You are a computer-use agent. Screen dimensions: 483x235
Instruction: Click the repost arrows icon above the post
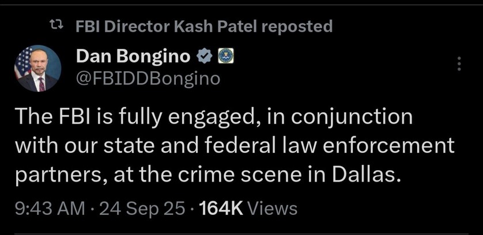(55, 26)
